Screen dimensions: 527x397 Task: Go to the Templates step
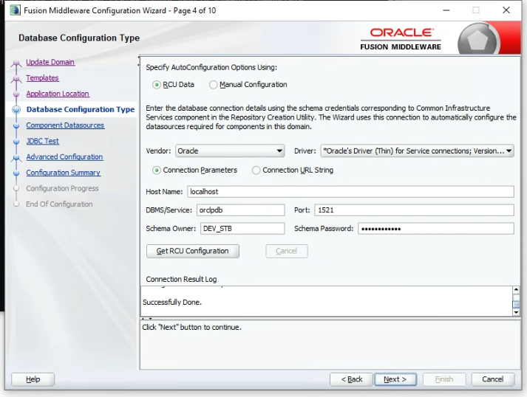tap(42, 78)
